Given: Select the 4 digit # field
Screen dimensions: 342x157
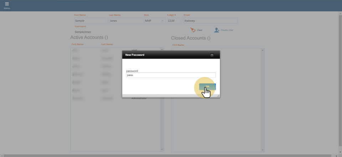Looking at the screenshot, I should coord(174,21).
